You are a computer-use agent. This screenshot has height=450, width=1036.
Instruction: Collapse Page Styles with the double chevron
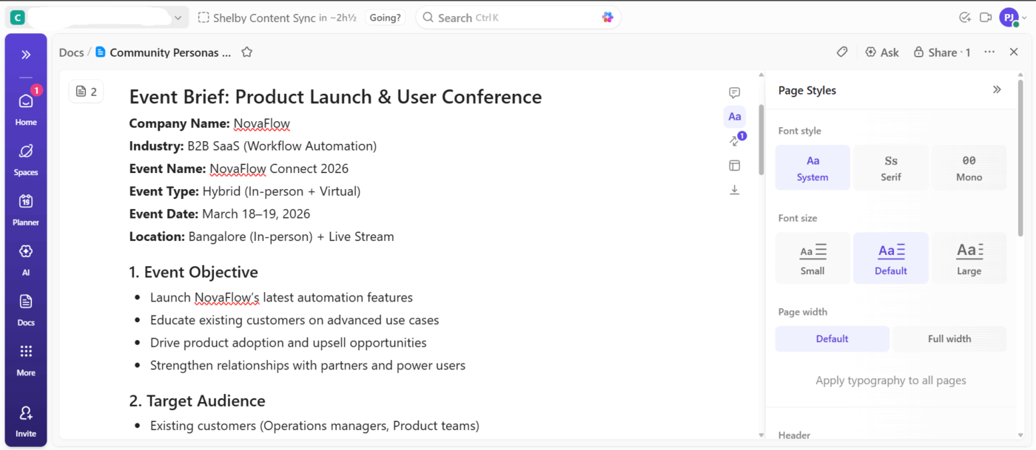pyautogui.click(x=997, y=89)
